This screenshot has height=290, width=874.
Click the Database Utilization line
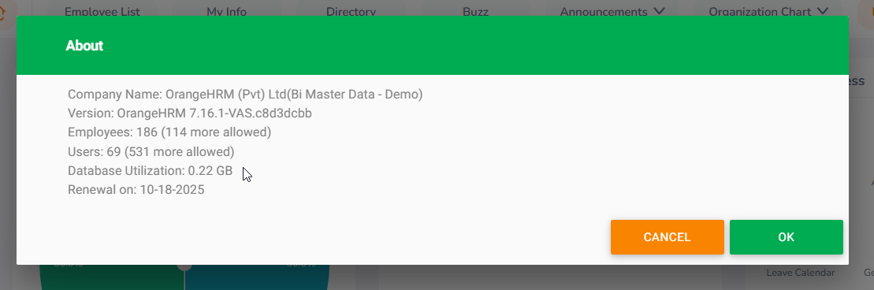150,171
